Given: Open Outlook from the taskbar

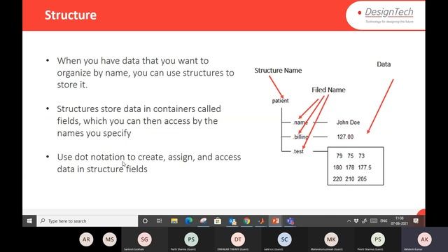Looking at the screenshot, I should [x=232, y=221].
